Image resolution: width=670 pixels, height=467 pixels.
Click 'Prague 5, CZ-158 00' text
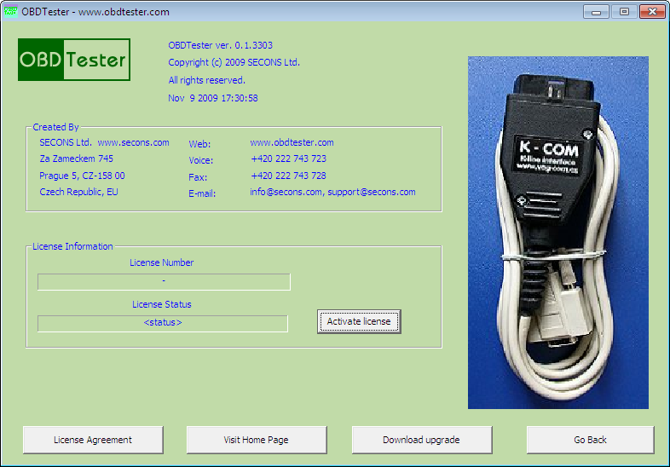click(x=82, y=176)
